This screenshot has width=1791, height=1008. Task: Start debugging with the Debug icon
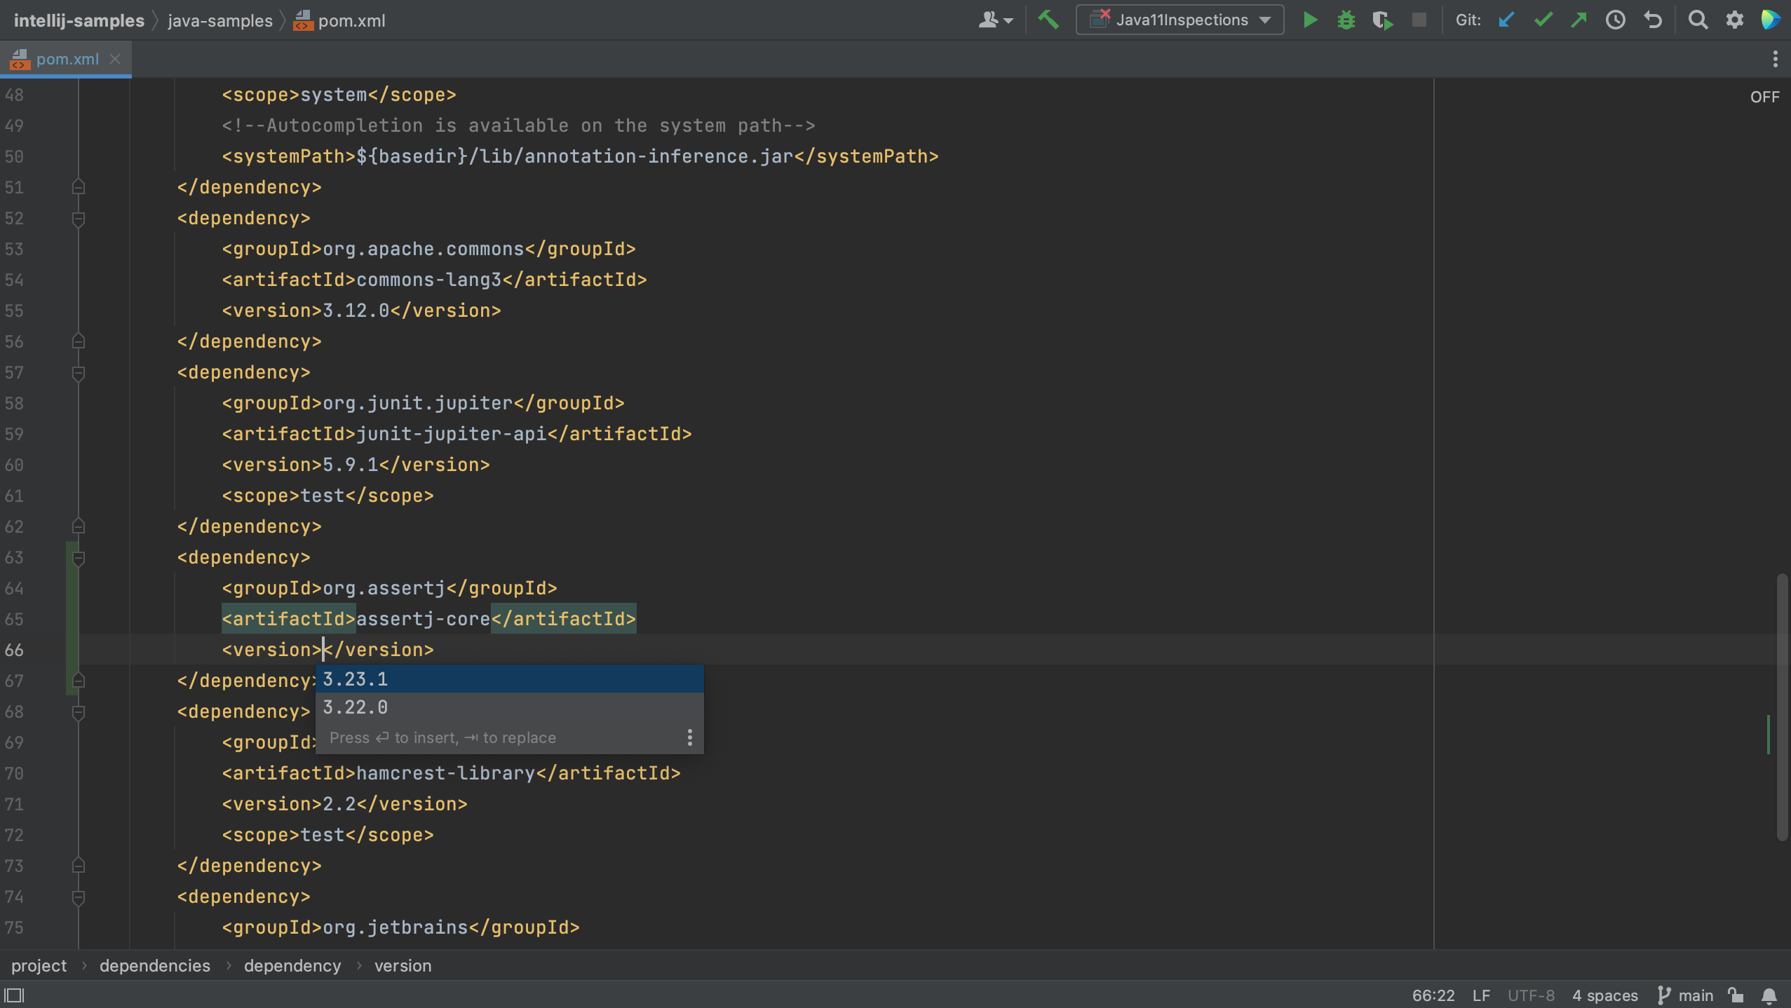(1346, 20)
